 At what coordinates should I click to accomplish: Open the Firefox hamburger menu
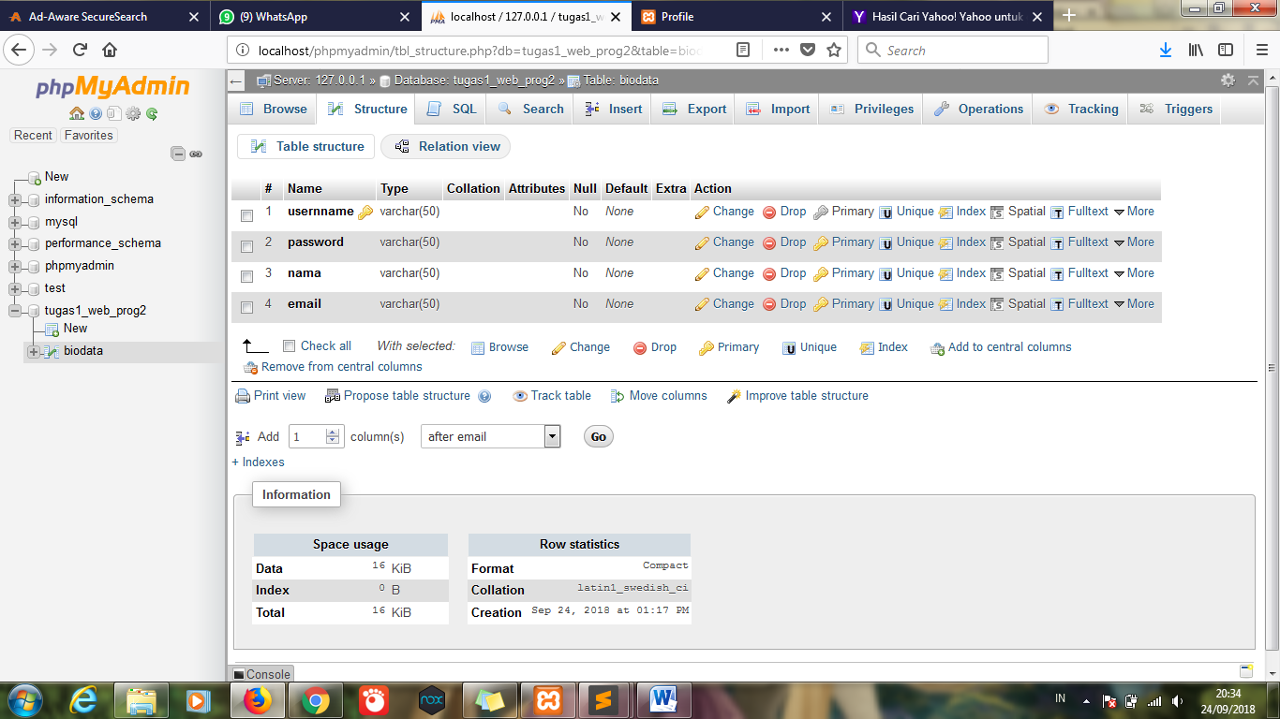click(1261, 51)
